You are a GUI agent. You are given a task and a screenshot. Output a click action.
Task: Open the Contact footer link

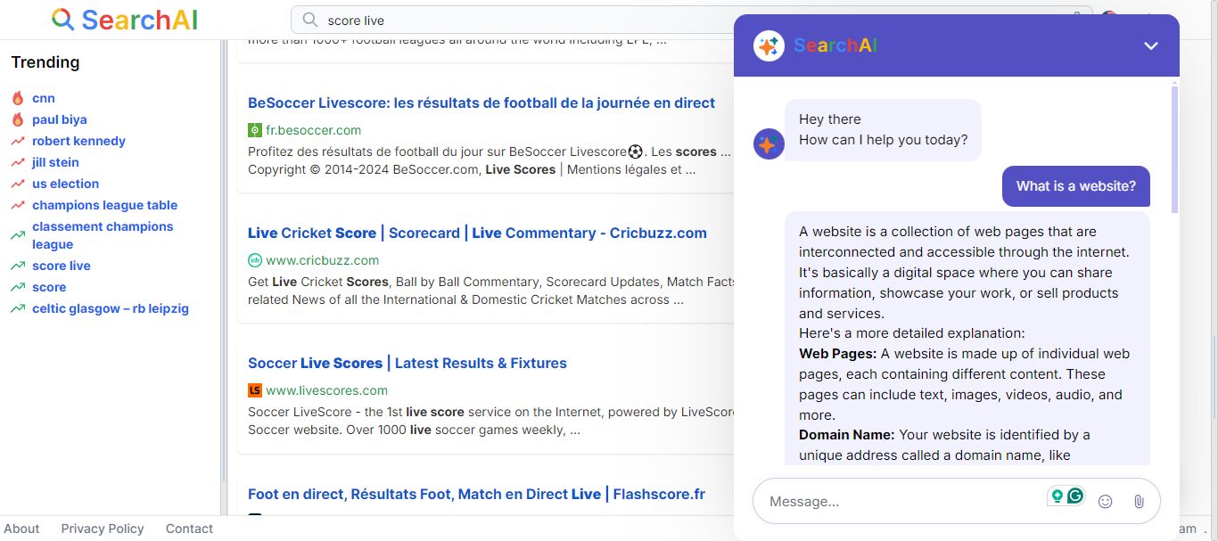(189, 529)
